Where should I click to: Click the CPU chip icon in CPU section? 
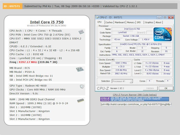tap(81, 32)
